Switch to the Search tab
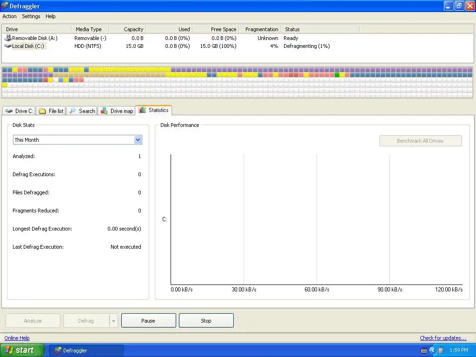Screen dimensions: 476x357 [82, 111]
